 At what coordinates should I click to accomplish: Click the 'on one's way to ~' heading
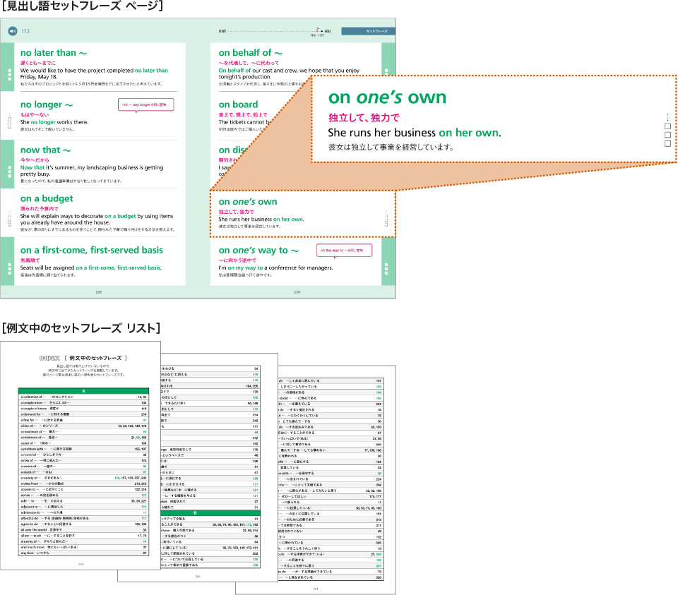(x=258, y=250)
